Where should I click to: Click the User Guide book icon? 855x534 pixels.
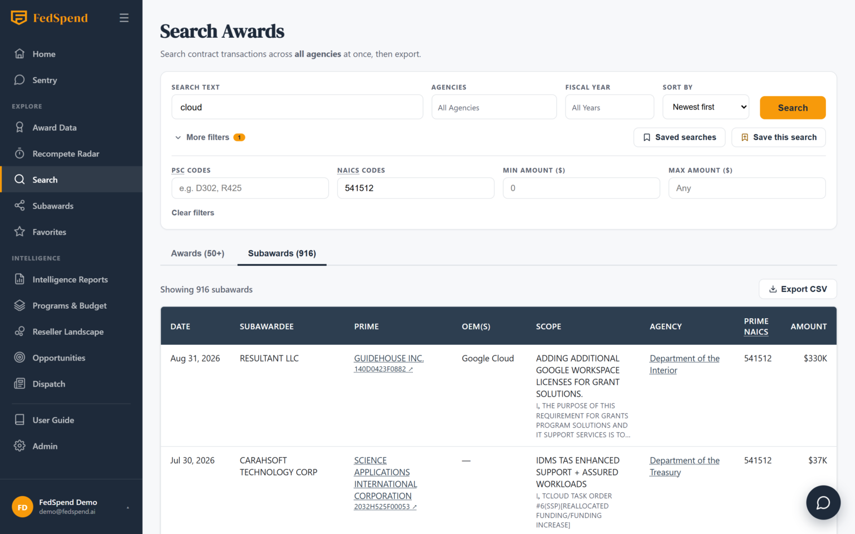click(19, 420)
